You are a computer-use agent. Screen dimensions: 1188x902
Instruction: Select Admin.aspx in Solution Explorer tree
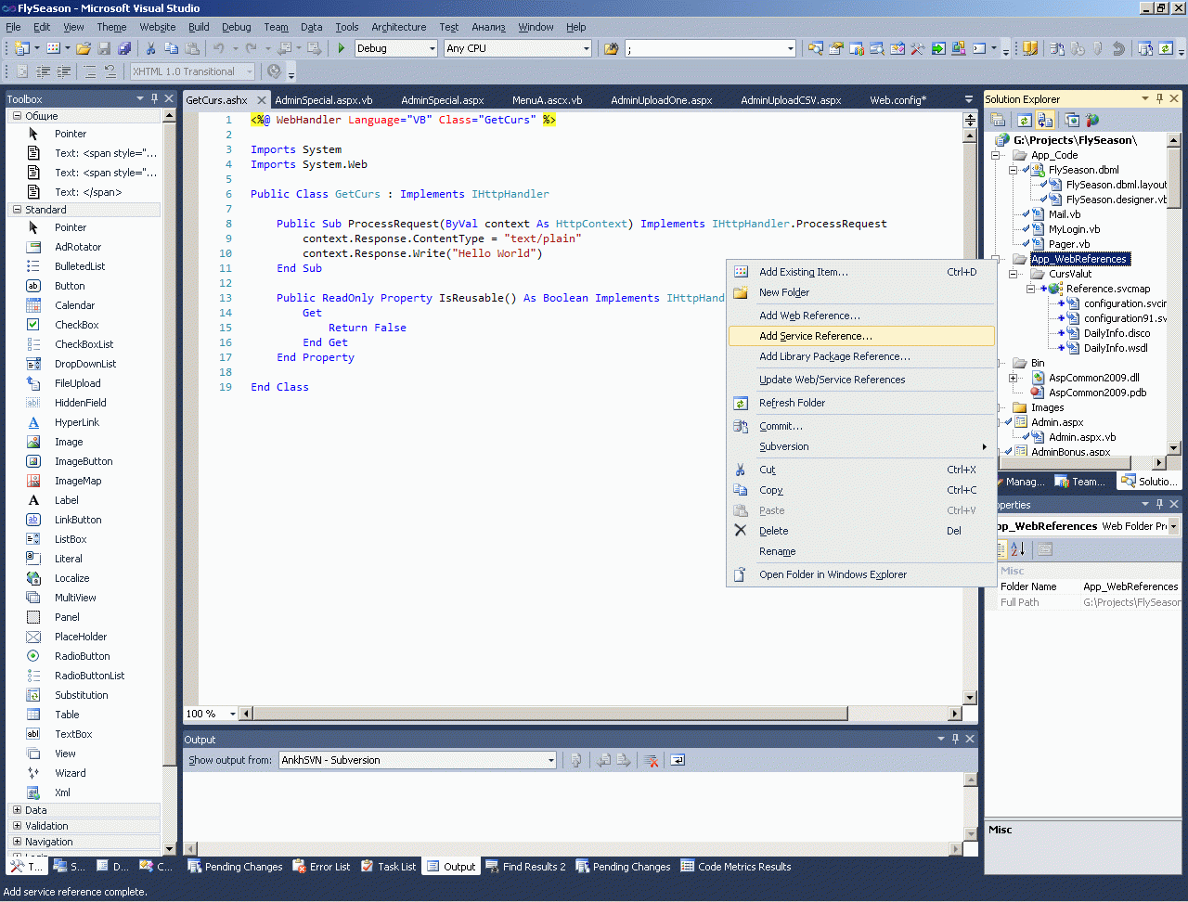click(1057, 422)
